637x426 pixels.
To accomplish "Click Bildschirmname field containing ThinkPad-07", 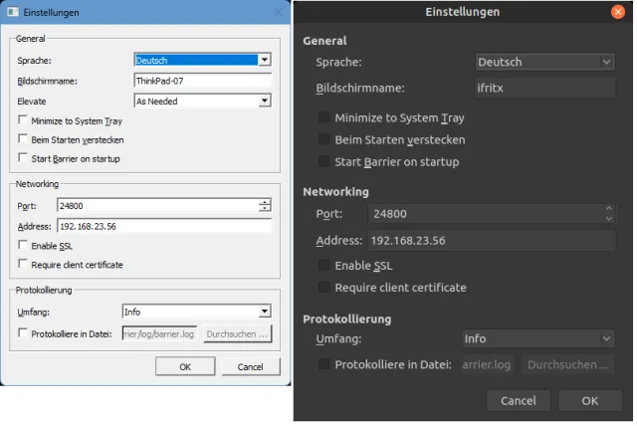I will pyautogui.click(x=202, y=81).
